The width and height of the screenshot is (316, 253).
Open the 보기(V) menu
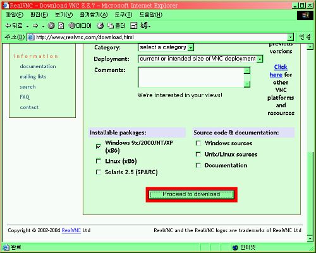[64, 15]
